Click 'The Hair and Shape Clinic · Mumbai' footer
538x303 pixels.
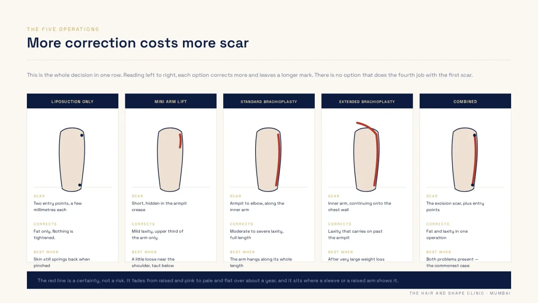[460, 293]
